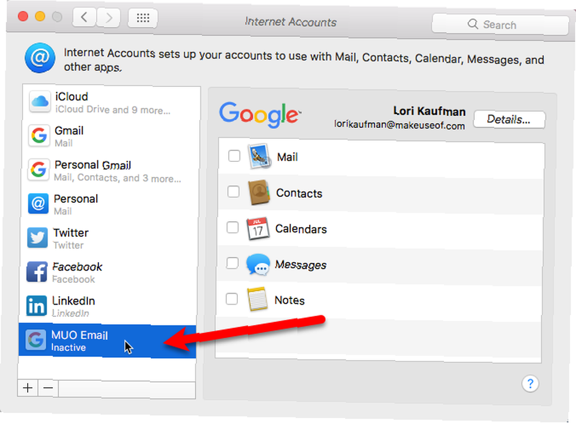Click the Lori Kaufman name

(x=430, y=111)
